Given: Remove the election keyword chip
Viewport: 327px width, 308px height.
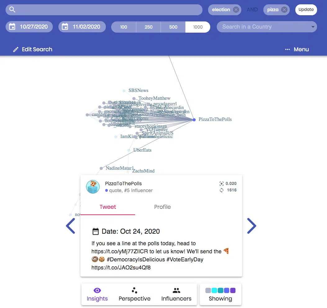Looking at the screenshot, I should pyautogui.click(x=236, y=10).
